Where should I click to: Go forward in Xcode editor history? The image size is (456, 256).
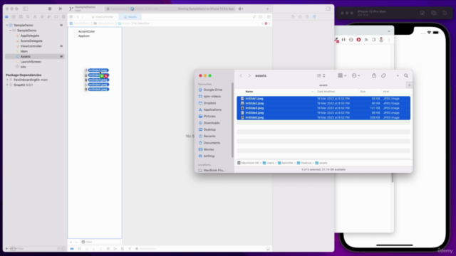(x=83, y=17)
